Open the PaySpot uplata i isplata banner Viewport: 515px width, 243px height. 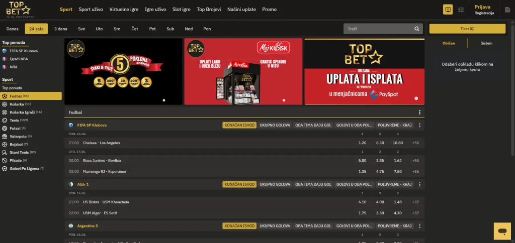point(365,71)
